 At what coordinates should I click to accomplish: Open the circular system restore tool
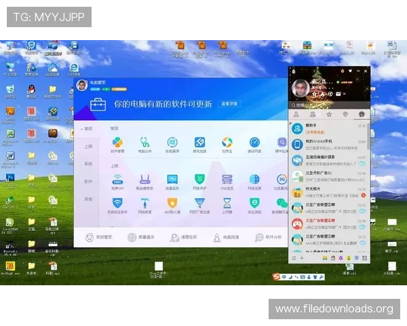coord(172,145)
